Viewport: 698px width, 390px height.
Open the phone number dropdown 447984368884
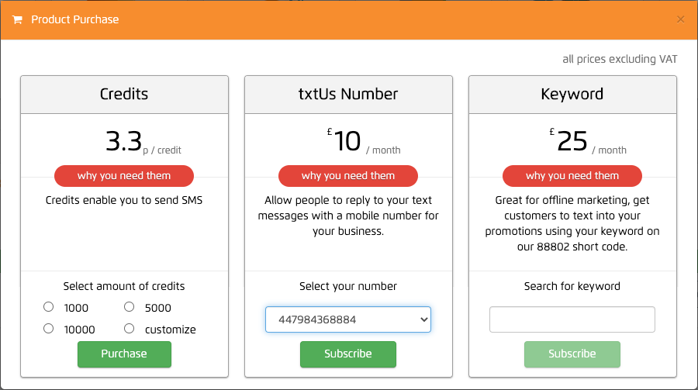point(348,319)
